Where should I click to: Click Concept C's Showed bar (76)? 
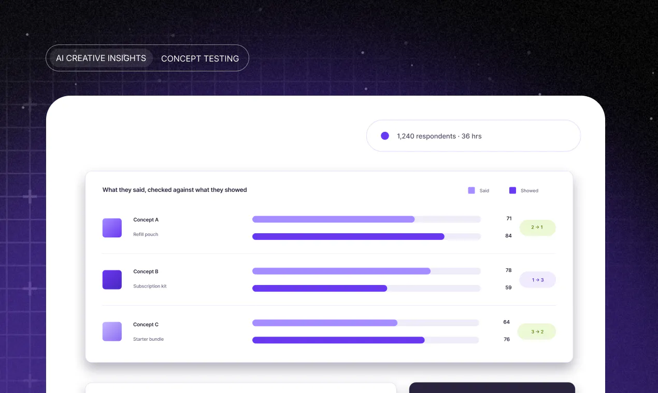coord(338,340)
